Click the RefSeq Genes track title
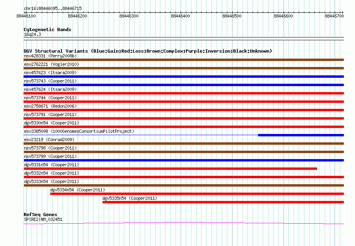Image resolution: width=355 pixels, height=246 pixels. (x=40, y=215)
